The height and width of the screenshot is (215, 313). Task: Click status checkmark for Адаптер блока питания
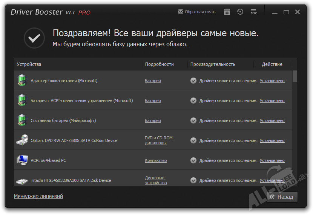[x=193, y=81]
